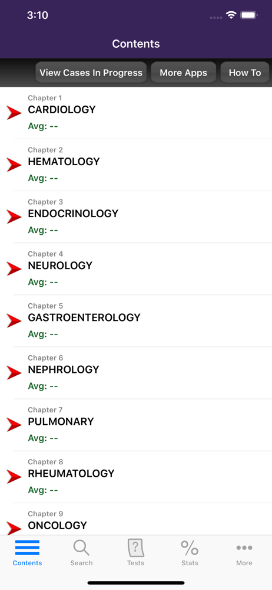Select Cardiology Avg score text

click(x=43, y=126)
